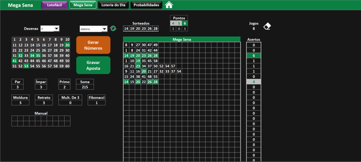Viewport: 361px width, 162px height.
Task: Toggle number 34 in the number grid
Action: click(32, 56)
